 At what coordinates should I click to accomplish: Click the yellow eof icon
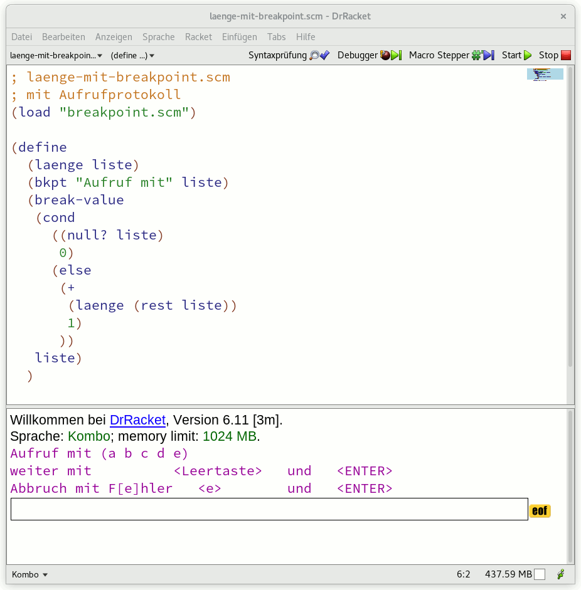click(540, 511)
